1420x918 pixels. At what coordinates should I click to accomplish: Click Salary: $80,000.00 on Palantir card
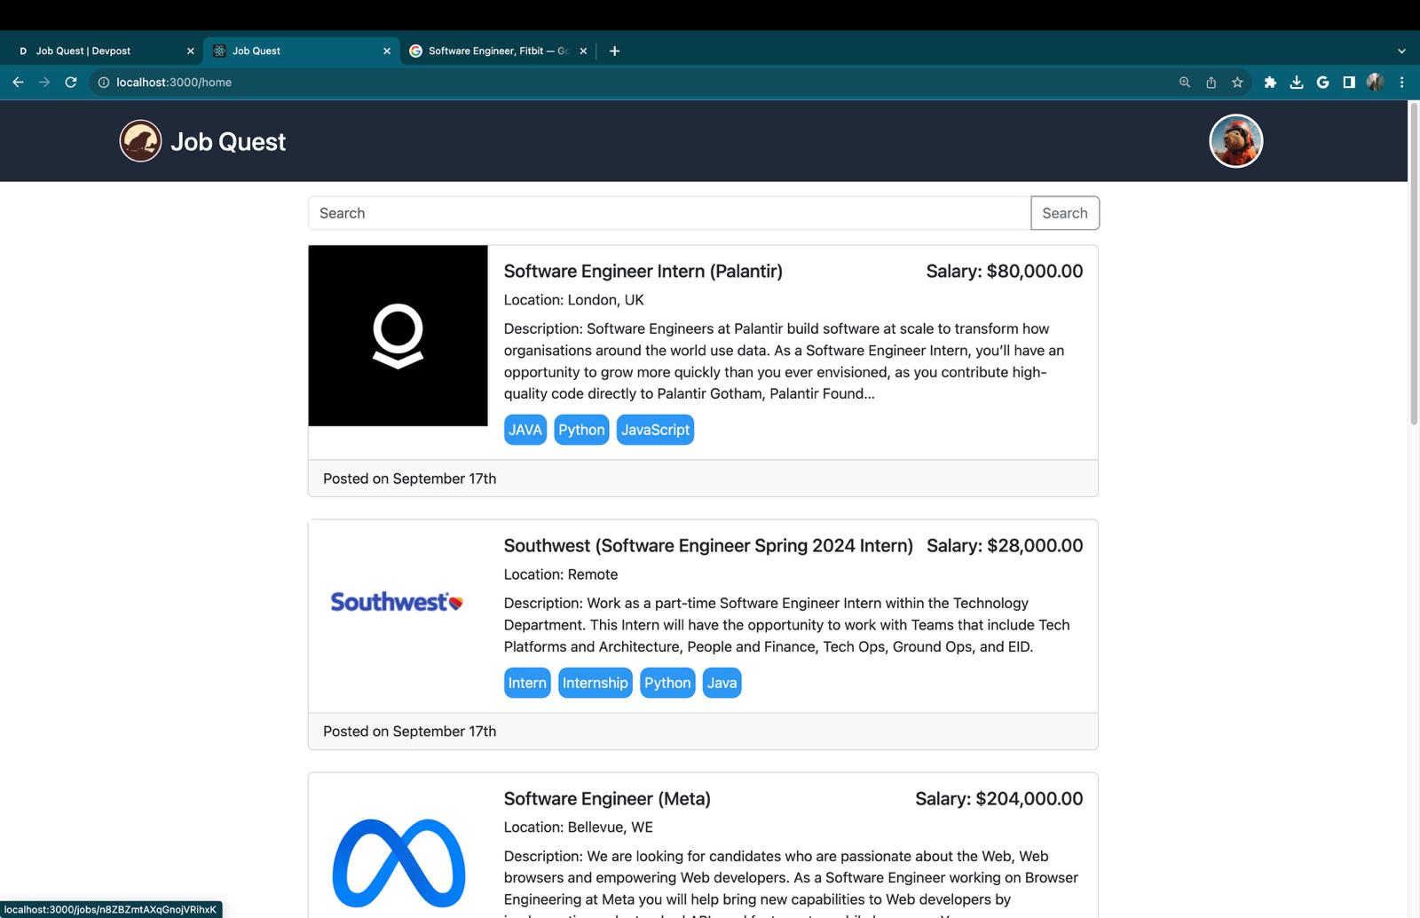click(x=1005, y=272)
